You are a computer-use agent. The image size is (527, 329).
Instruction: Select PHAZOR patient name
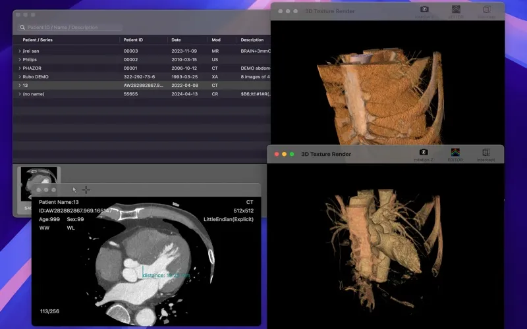[x=32, y=68]
